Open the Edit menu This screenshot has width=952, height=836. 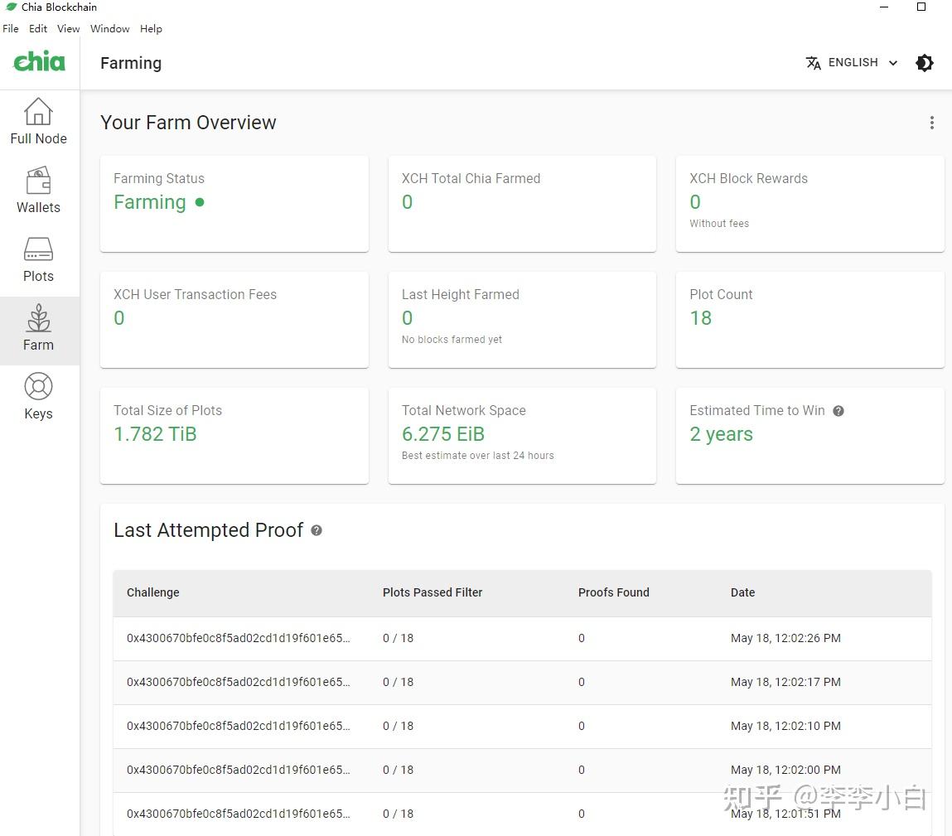coord(38,28)
